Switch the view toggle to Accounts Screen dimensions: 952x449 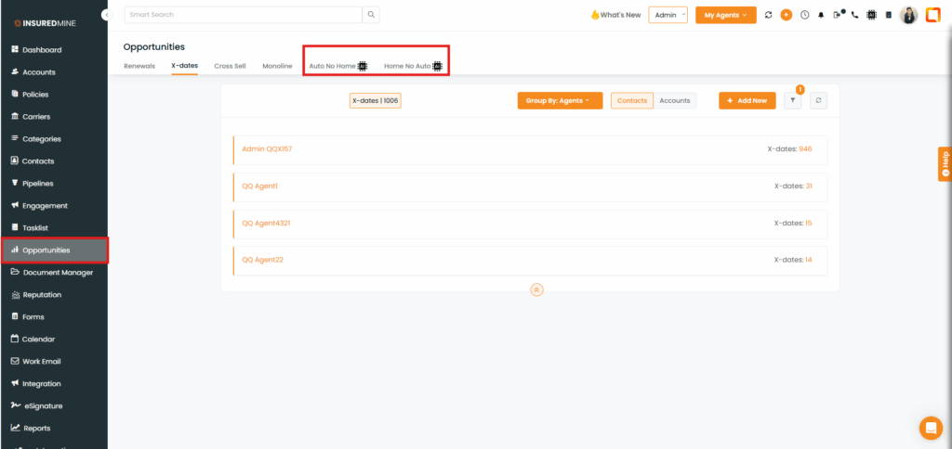[x=675, y=100]
